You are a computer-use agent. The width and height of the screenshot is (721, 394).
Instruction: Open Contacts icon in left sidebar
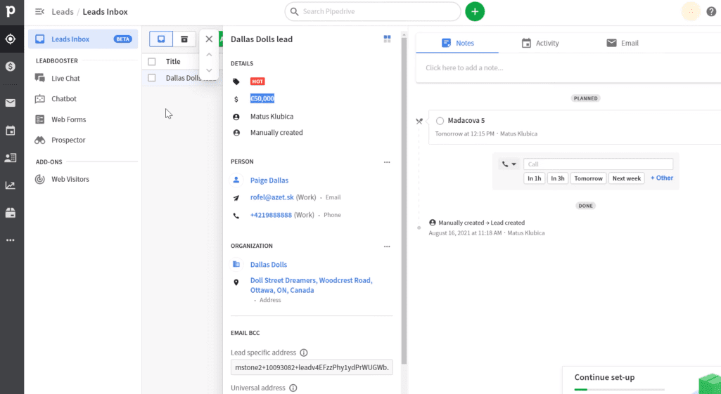[10, 158]
